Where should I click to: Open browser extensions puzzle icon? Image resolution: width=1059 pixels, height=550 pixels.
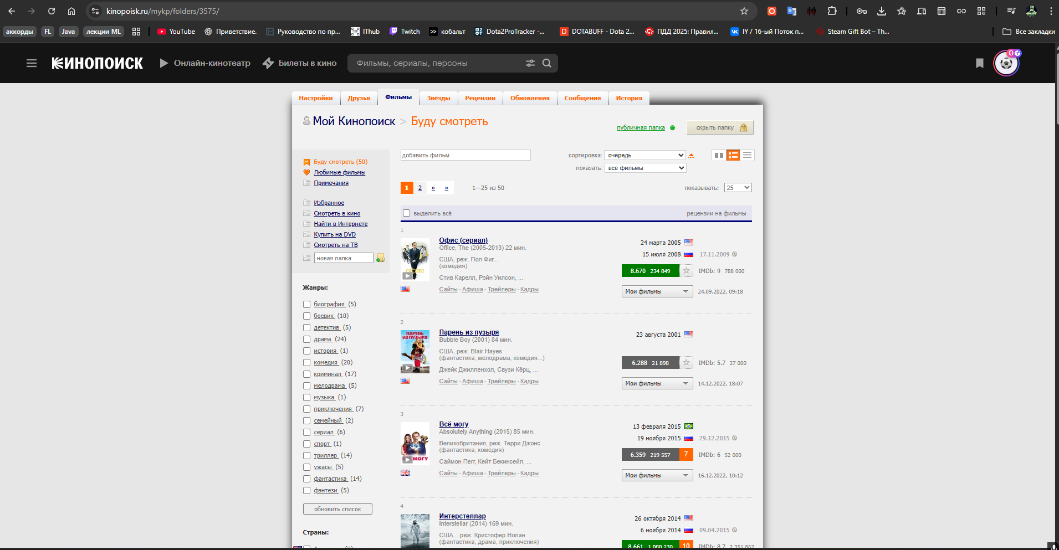832,11
